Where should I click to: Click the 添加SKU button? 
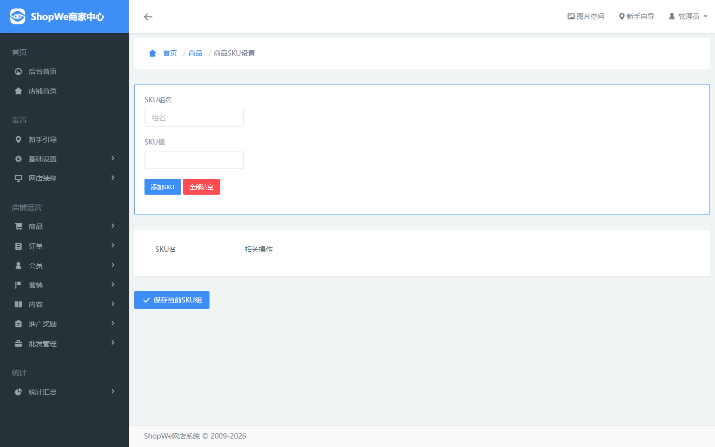point(163,187)
